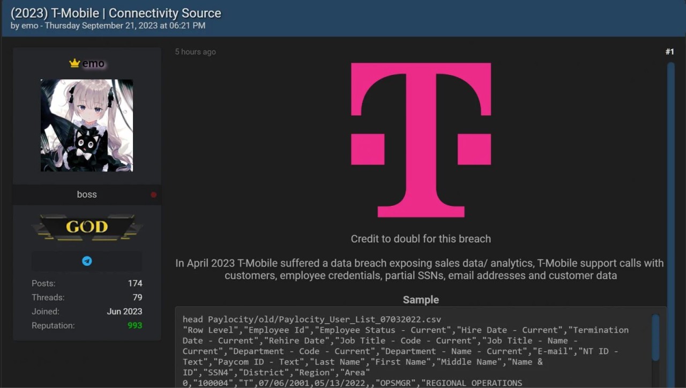Open the user avatar picture
Viewport: 686px width, 388px height.
87,125
